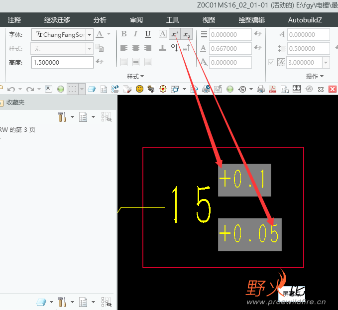
Task: Open dropdown arrow next to undo
Action: pos(20,89)
